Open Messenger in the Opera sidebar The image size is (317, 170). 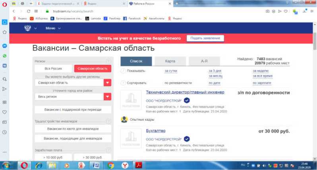(x=4, y=46)
